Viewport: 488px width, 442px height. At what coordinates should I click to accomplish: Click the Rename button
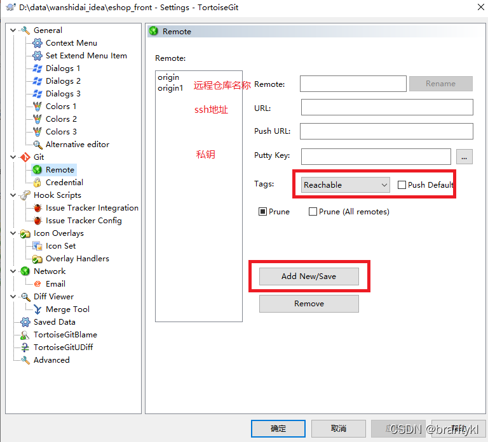tap(441, 84)
